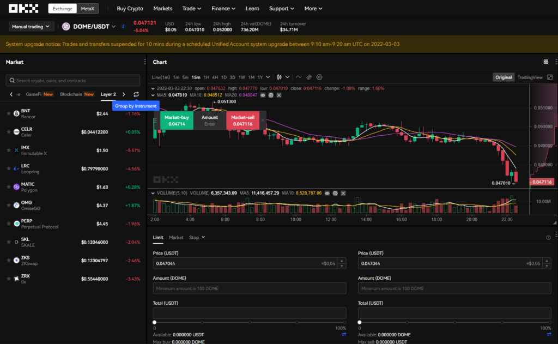Set chart interval to 4H

[215, 77]
